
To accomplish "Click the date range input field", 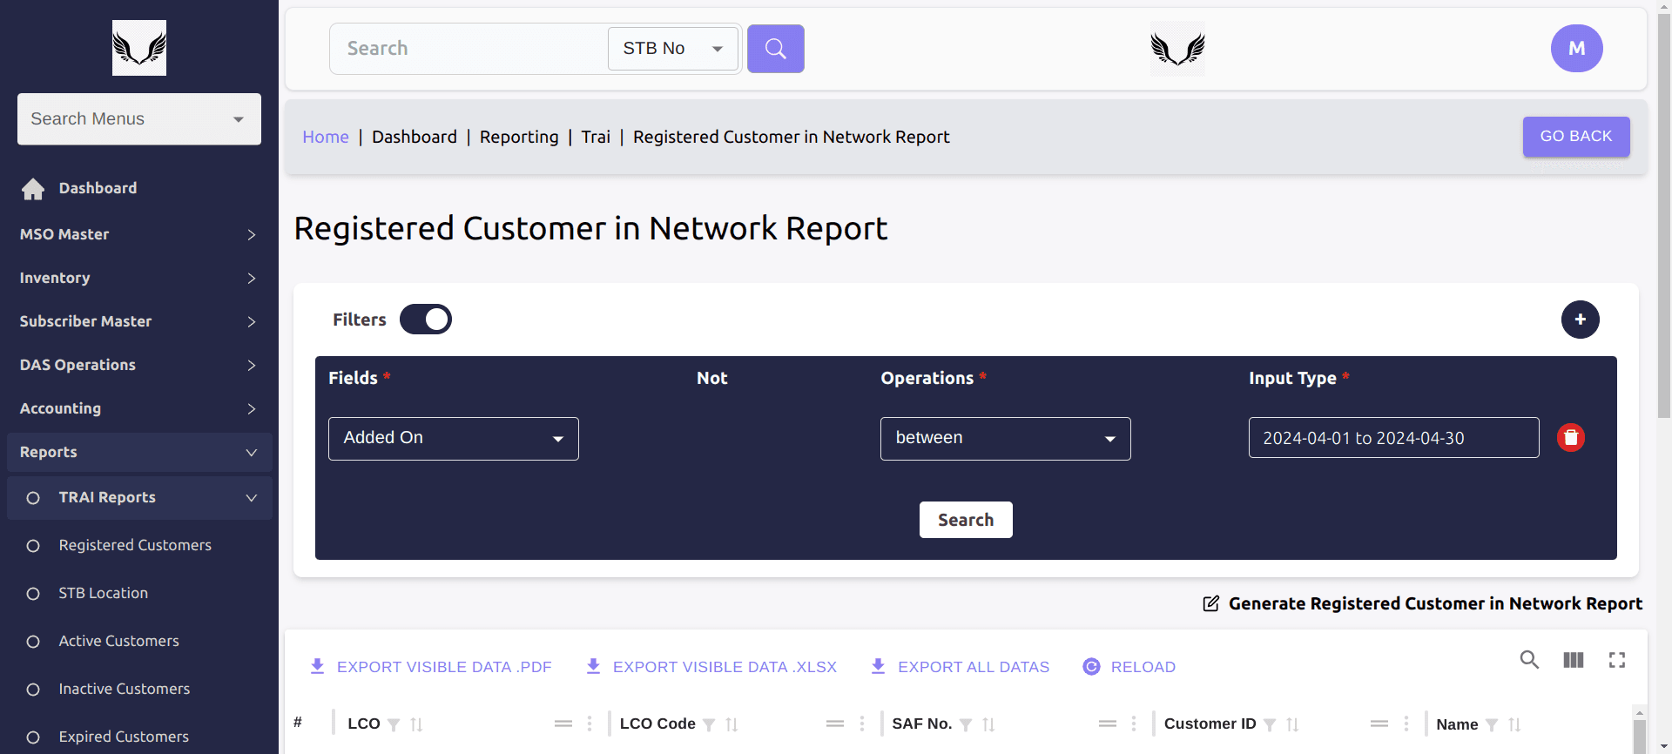I will [x=1393, y=438].
